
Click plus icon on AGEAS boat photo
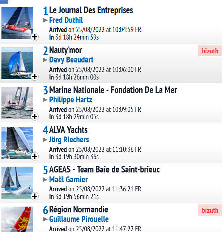(x=35, y=196)
